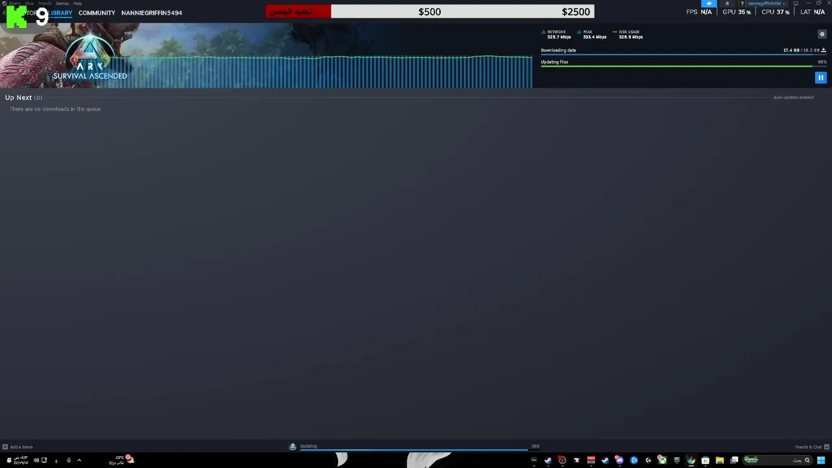
Task: Open Windows Start button
Action: [821, 460]
